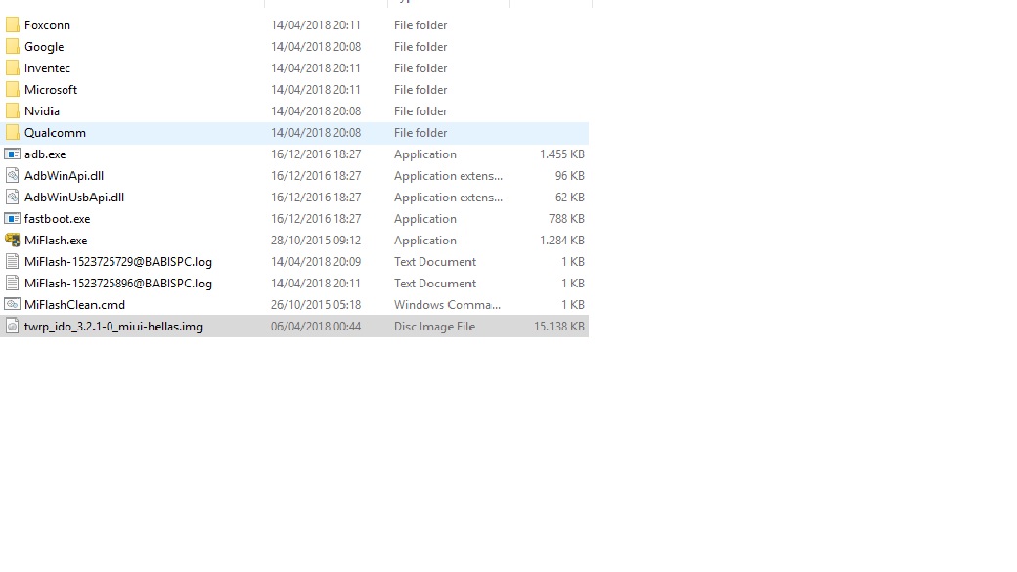
Task: Click the 15.138 KB size value
Action: pyautogui.click(x=559, y=327)
